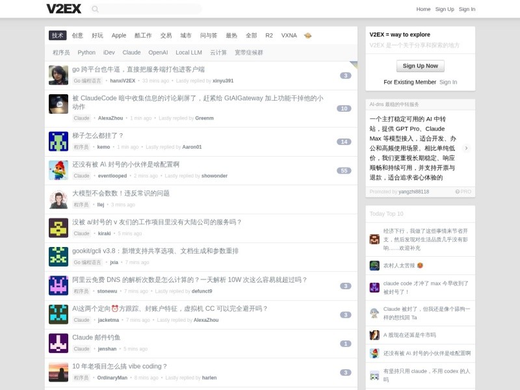Click Sign In next to For Existing Member
Image resolution: width=520 pixels, height=390 pixels.
[x=448, y=82]
